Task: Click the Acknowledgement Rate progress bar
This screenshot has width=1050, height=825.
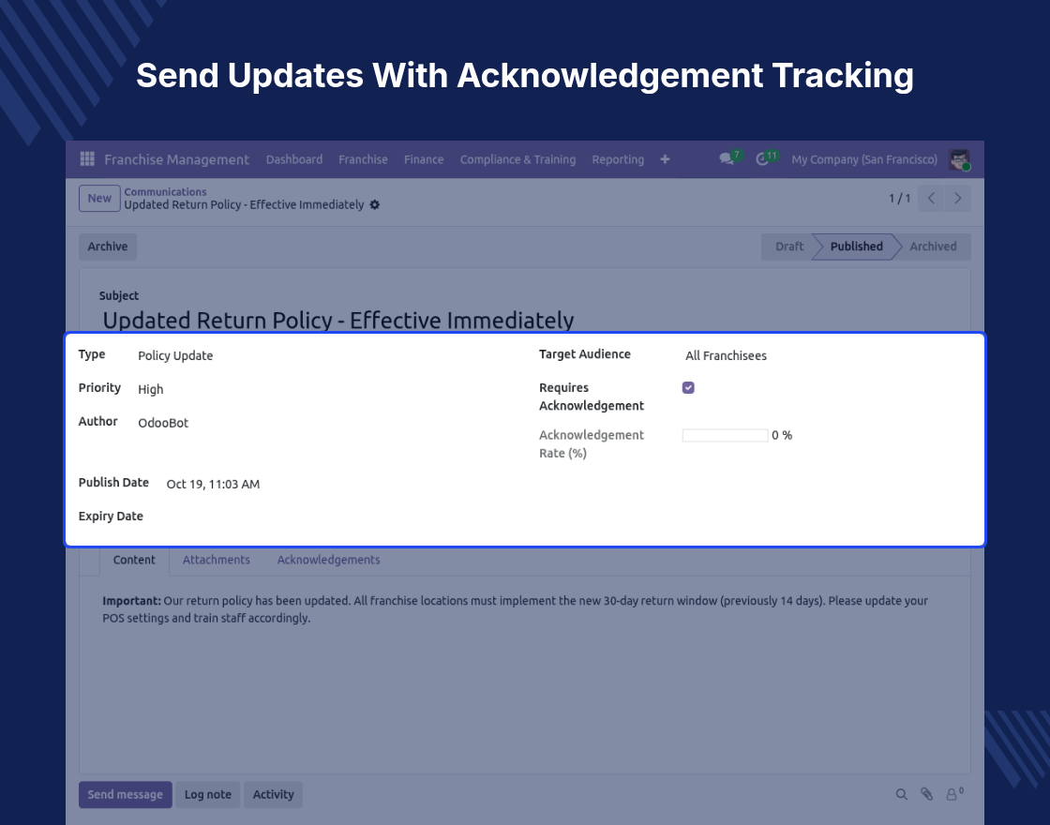Action: [x=725, y=435]
